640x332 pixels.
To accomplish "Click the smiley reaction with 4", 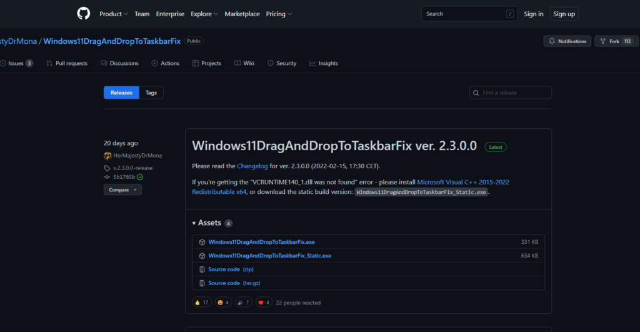I will tap(223, 303).
